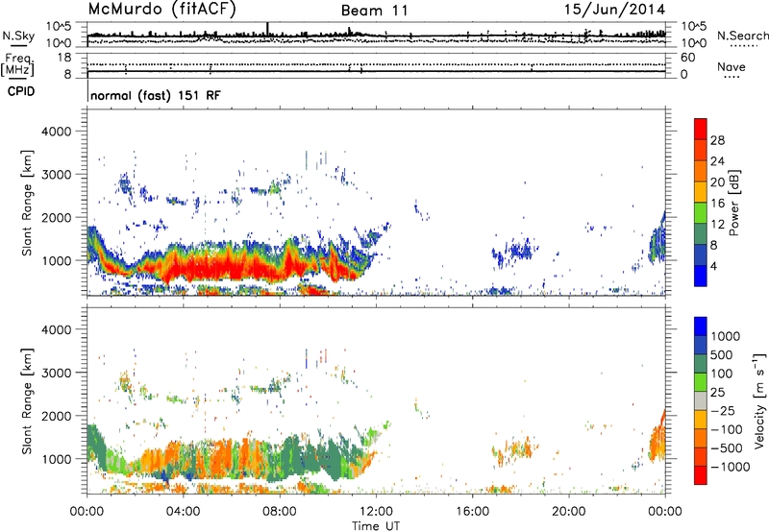Click the N.Sky legend label
The image size is (769, 532).
18,36
